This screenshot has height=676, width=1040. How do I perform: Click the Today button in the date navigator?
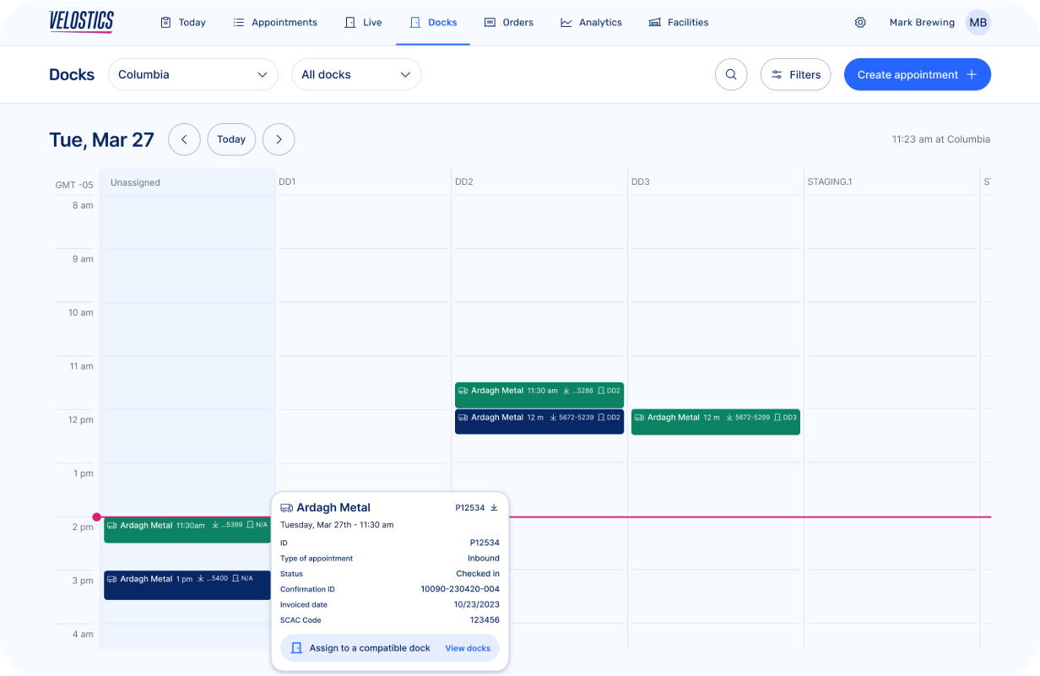[x=231, y=139]
